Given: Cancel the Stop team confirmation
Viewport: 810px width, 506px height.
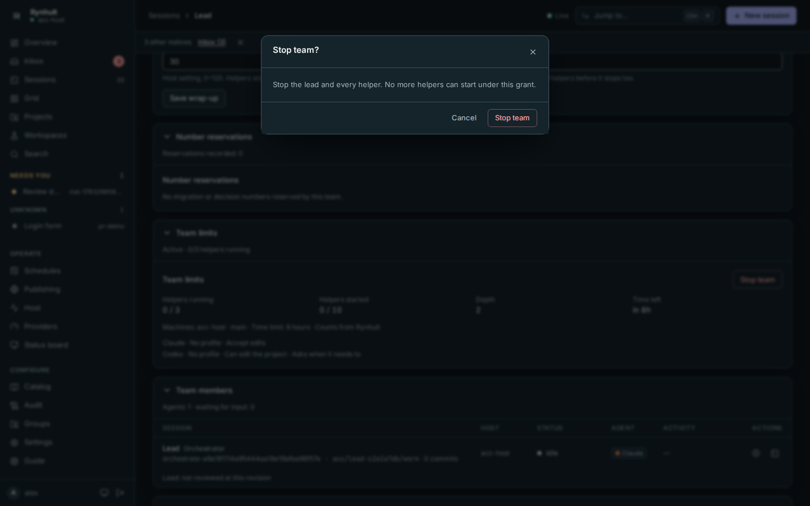Looking at the screenshot, I should pos(464,118).
